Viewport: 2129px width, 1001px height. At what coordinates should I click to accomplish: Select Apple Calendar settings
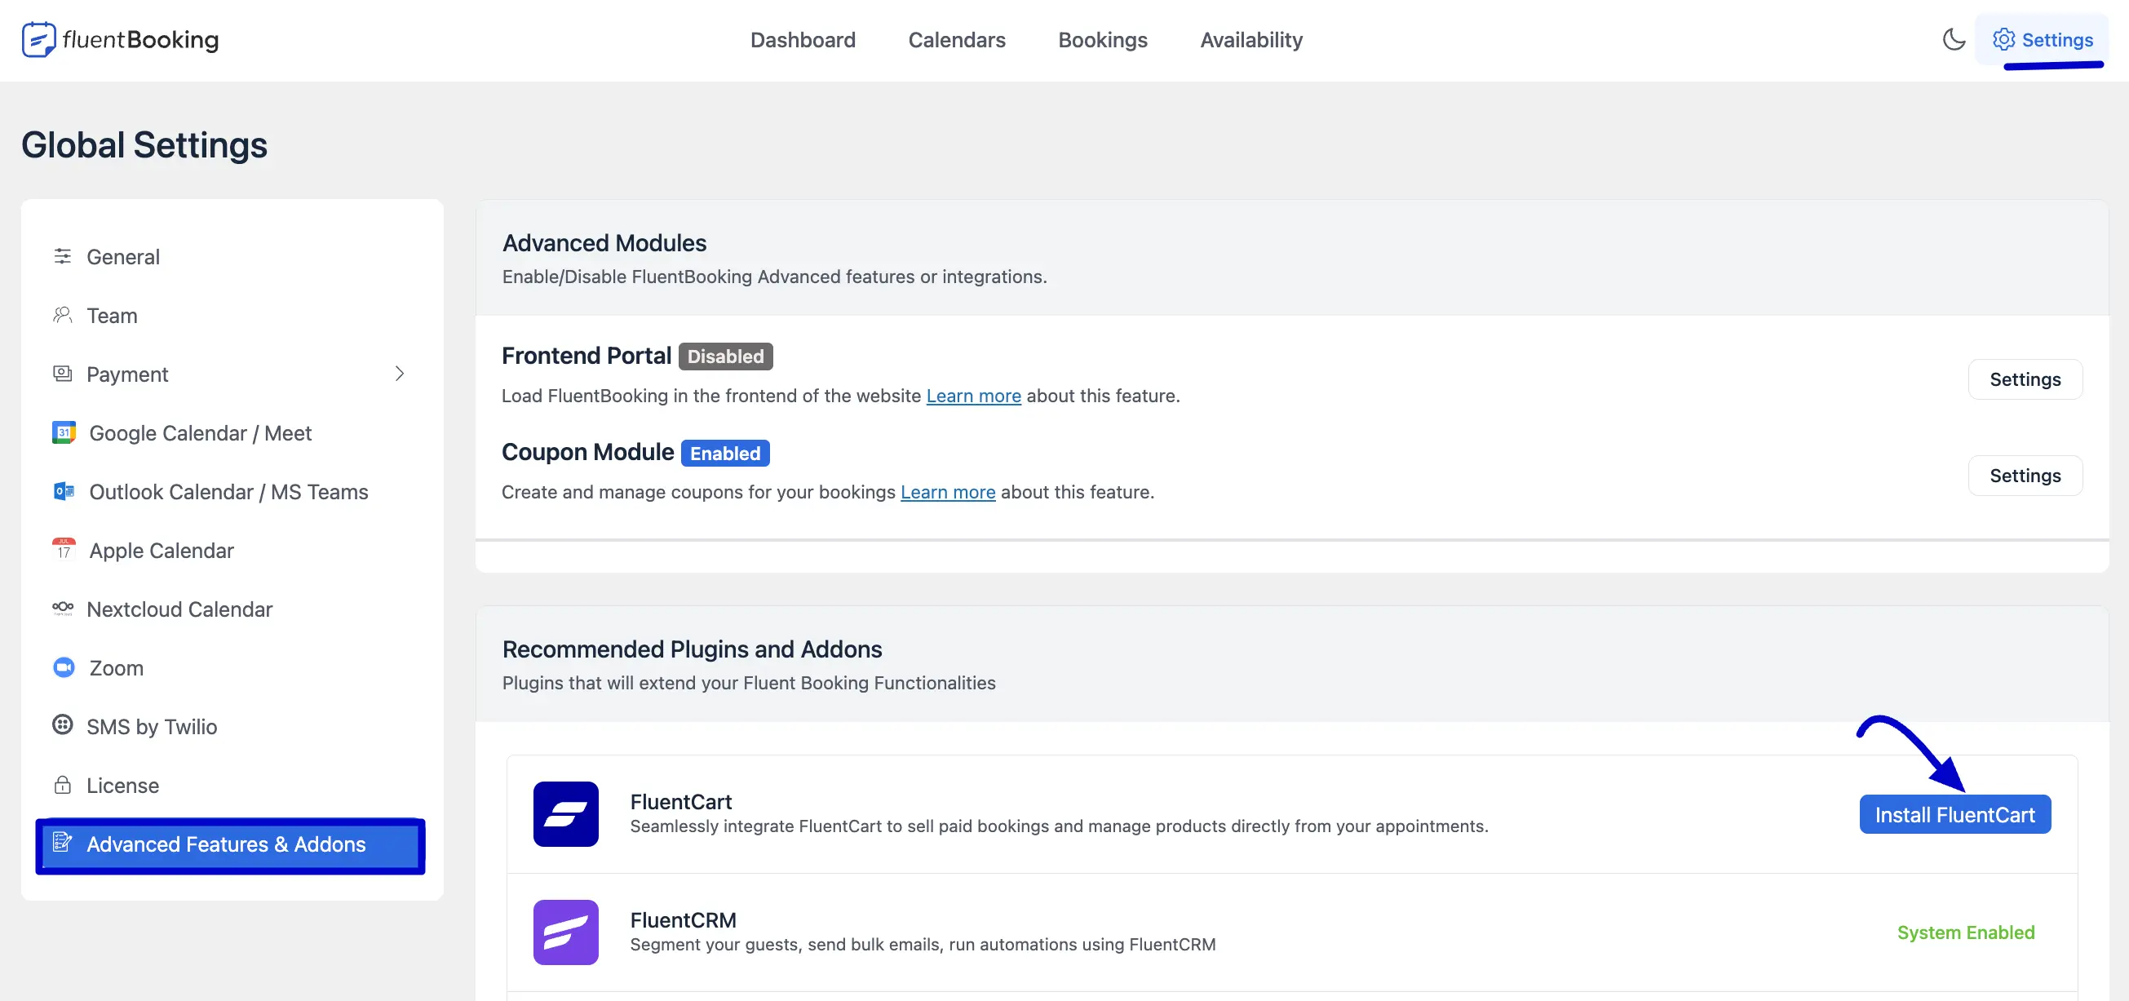click(x=231, y=550)
